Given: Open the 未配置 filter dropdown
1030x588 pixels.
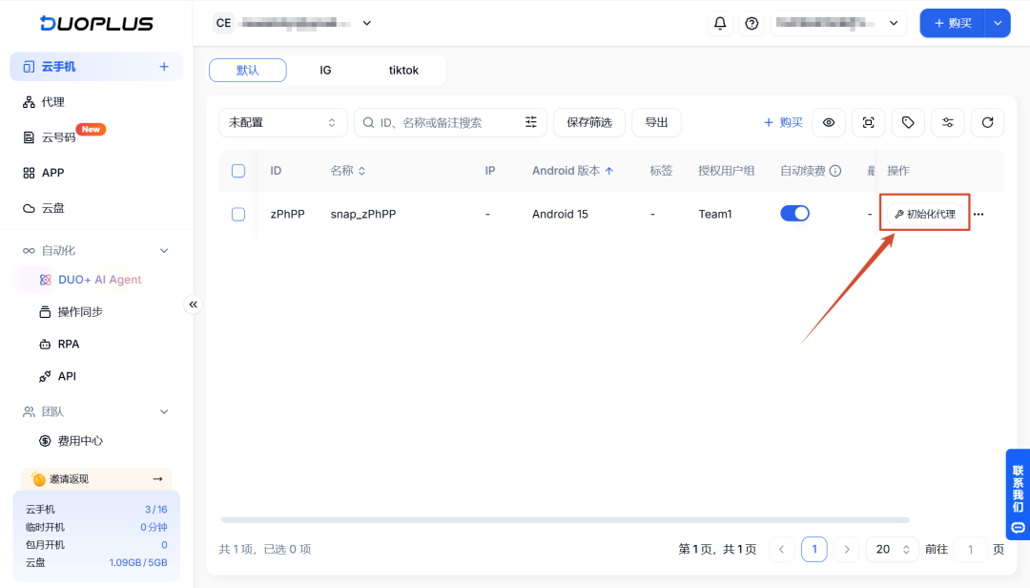Looking at the screenshot, I should pos(282,122).
